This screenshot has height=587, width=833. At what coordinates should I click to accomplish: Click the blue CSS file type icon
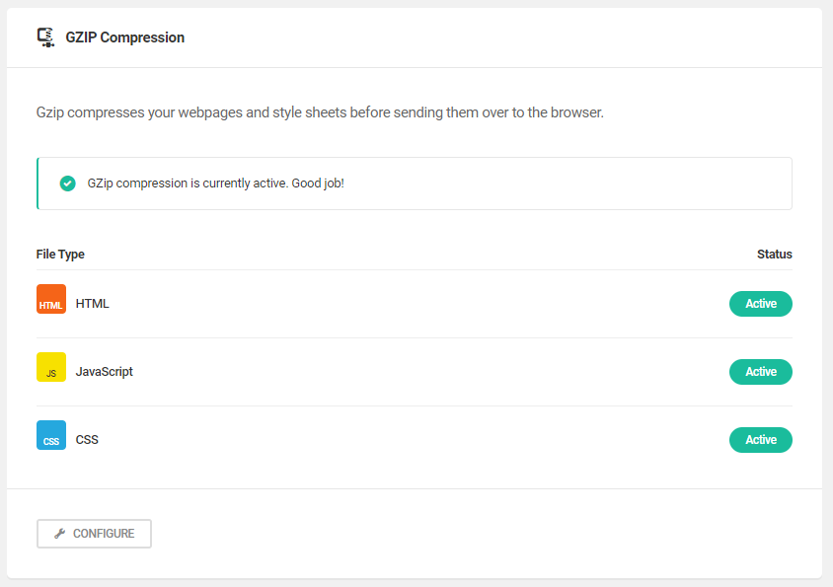pos(51,435)
